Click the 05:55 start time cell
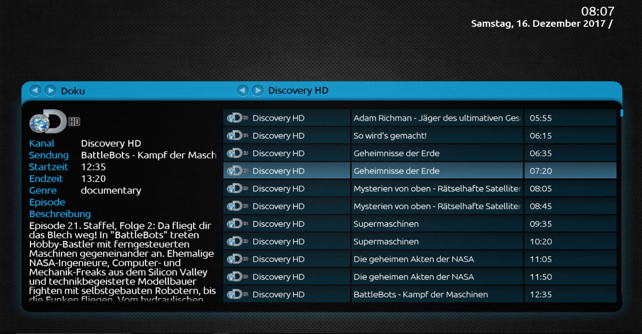642x334 pixels. (x=570, y=118)
